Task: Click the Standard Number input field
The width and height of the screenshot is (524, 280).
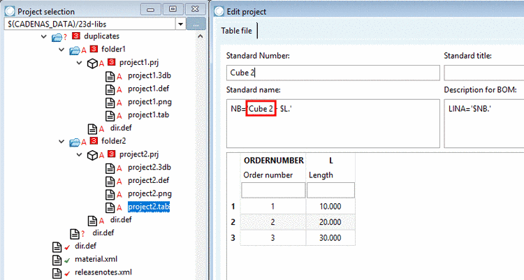Action: coord(333,73)
